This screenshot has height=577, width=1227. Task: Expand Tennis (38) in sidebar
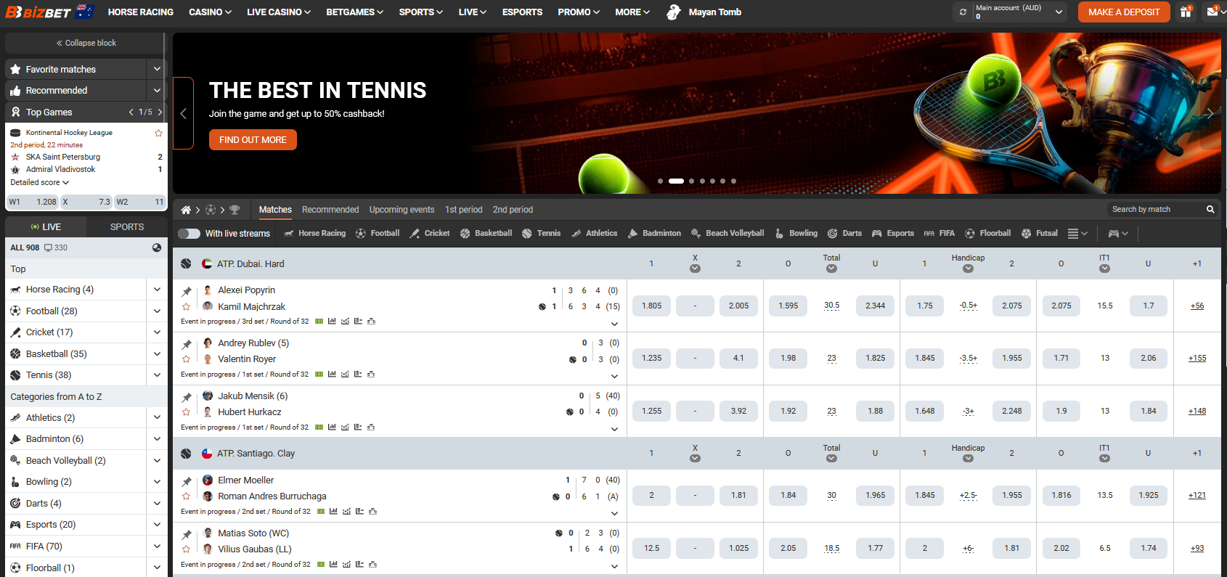click(x=157, y=375)
